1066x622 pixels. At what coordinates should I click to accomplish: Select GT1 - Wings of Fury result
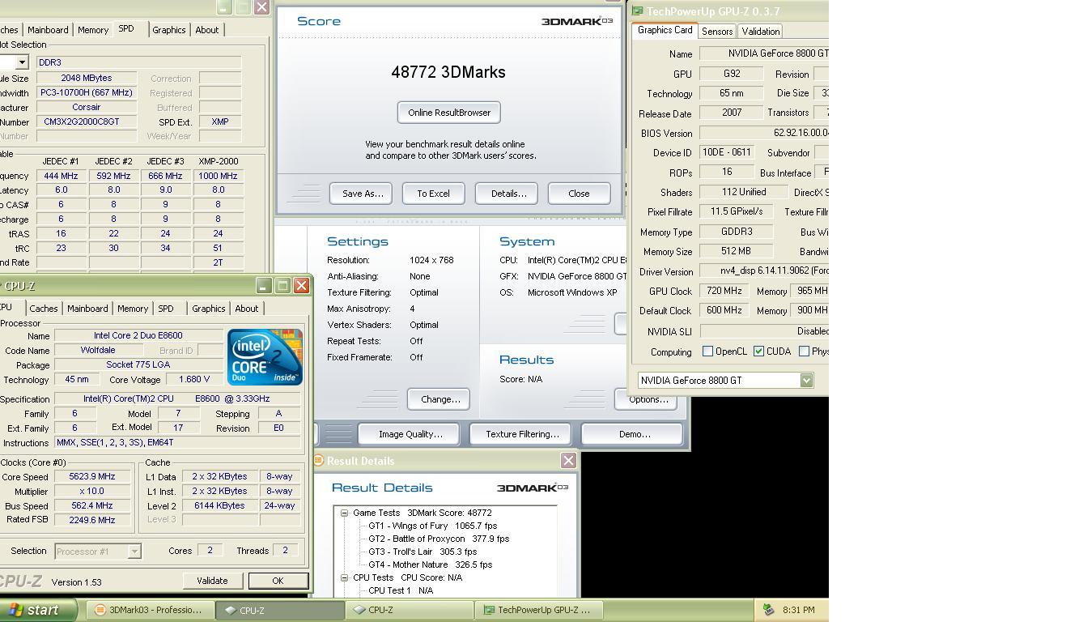(x=432, y=526)
